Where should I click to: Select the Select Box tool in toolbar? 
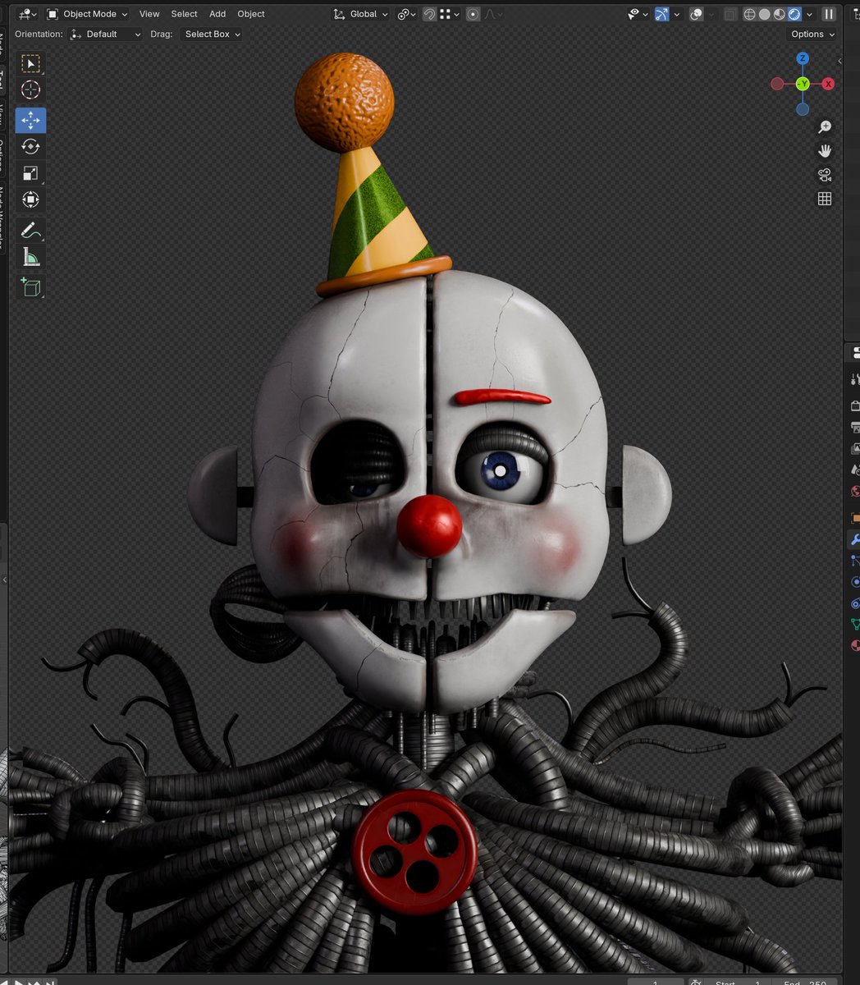pyautogui.click(x=30, y=63)
